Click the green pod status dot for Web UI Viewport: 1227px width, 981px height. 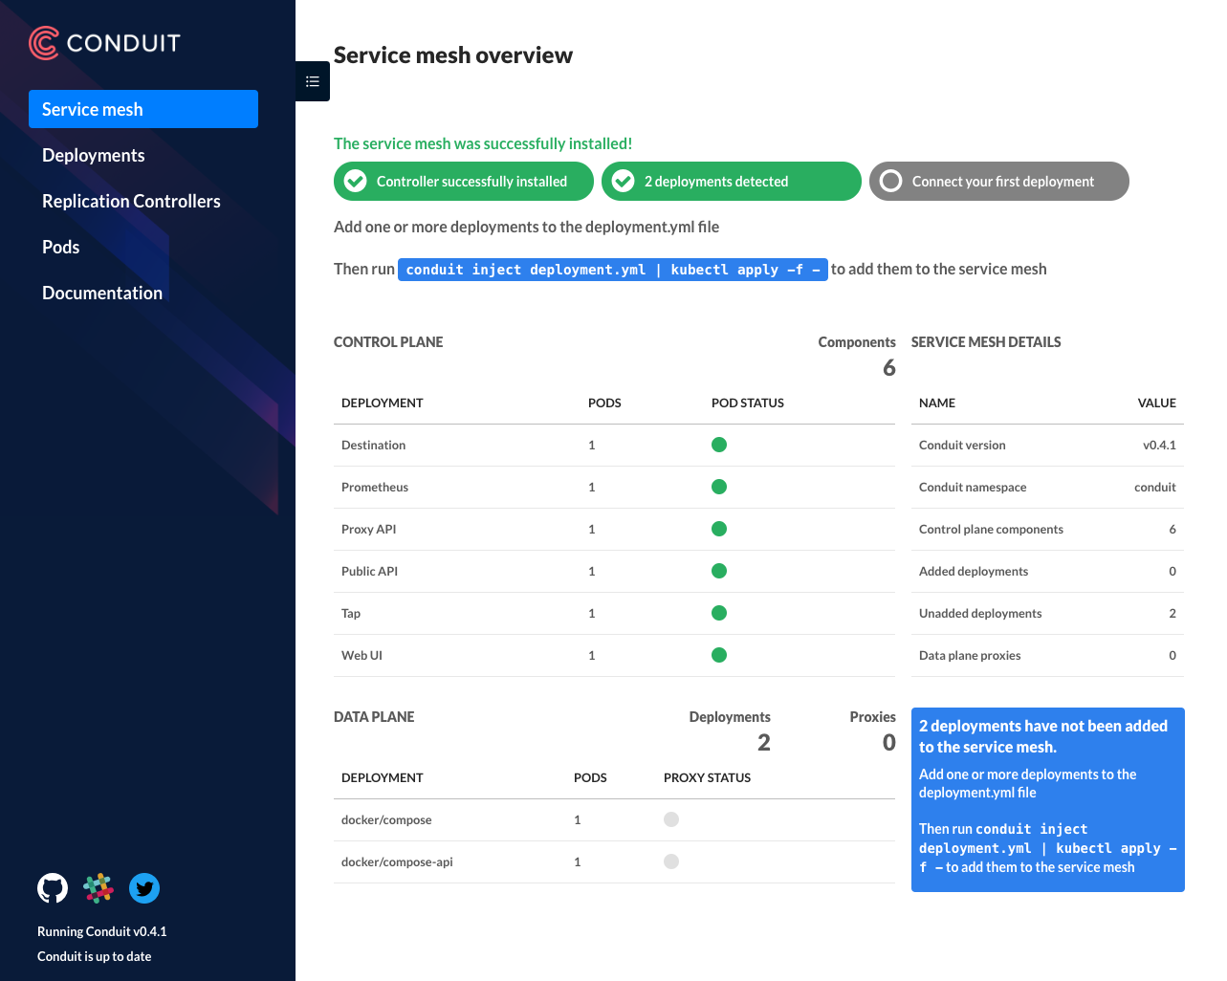tap(719, 655)
